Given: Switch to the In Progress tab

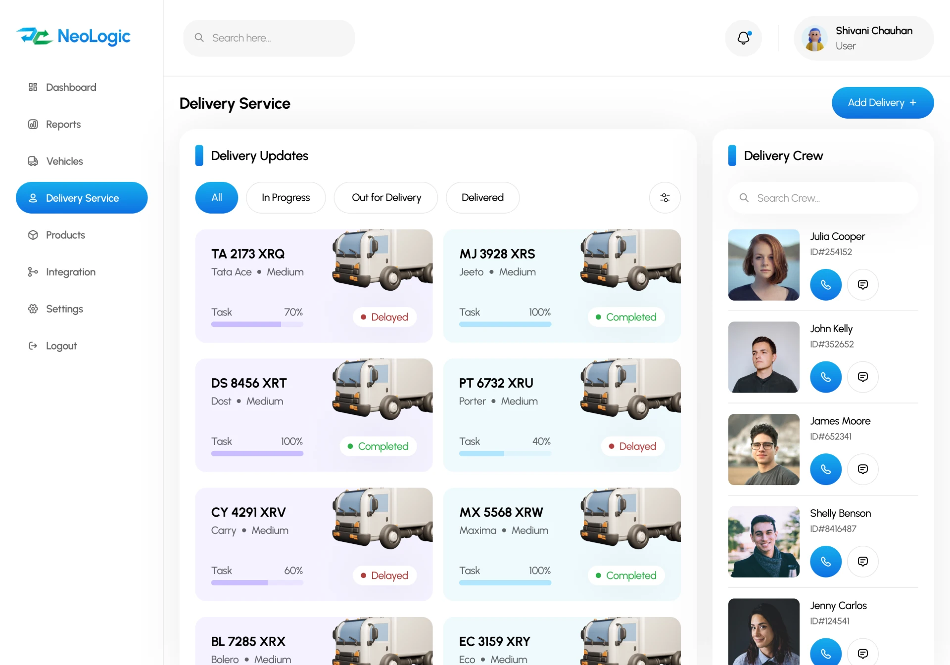Looking at the screenshot, I should [285, 197].
